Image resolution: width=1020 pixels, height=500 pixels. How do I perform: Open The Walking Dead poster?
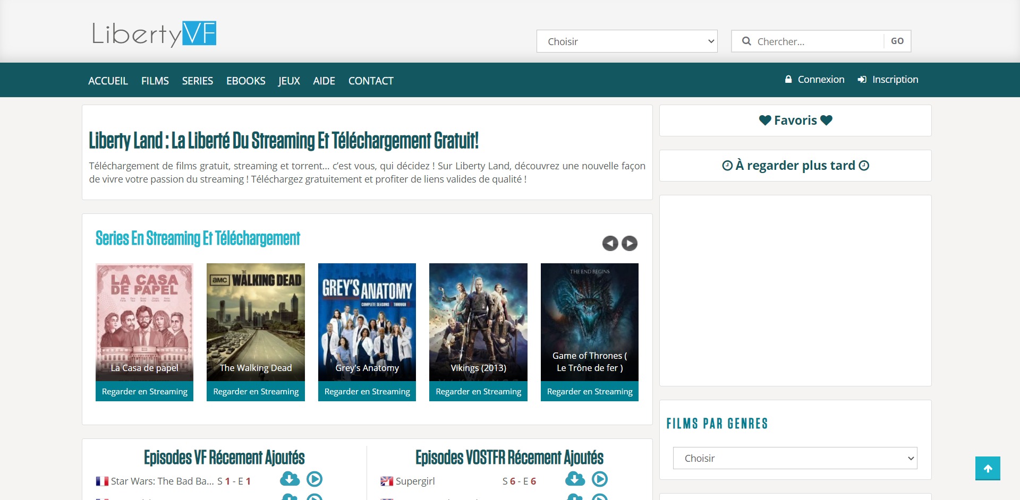tap(256, 322)
